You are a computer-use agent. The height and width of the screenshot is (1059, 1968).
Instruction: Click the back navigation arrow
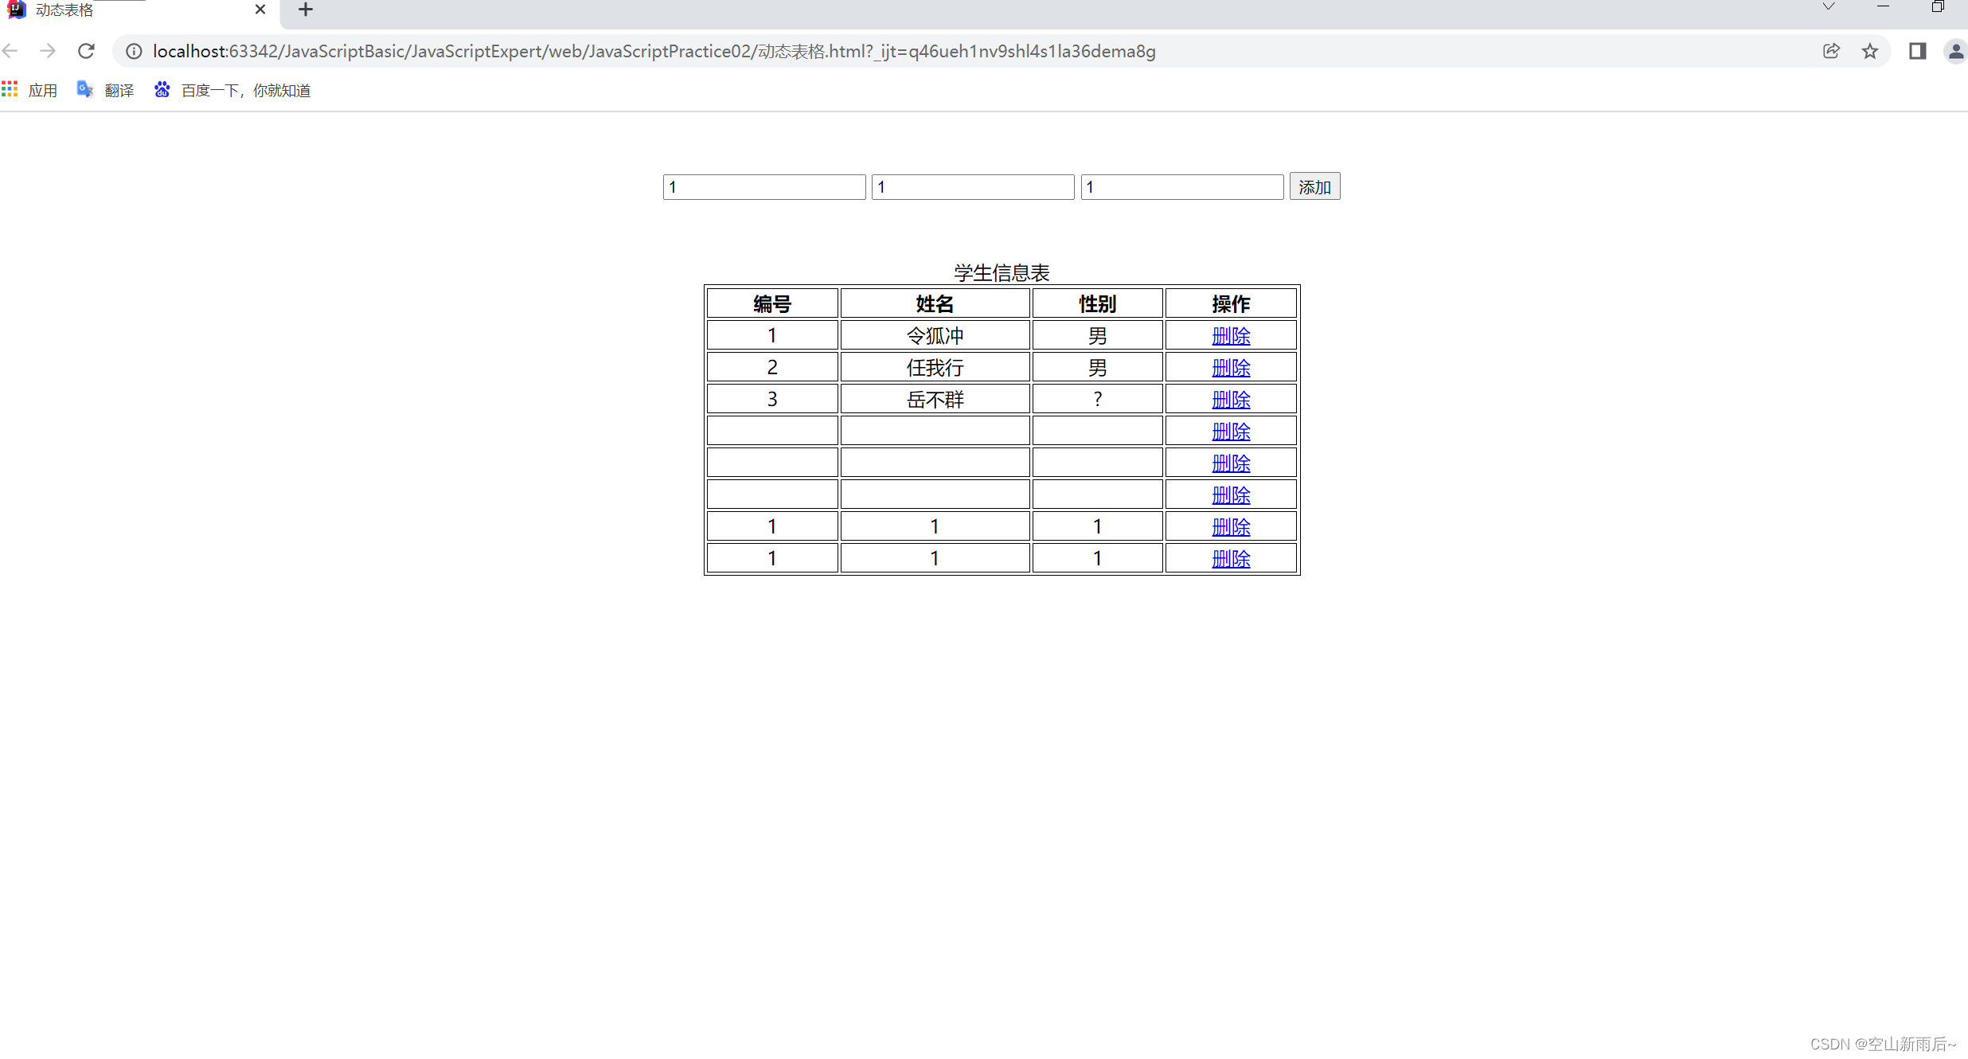click(10, 51)
